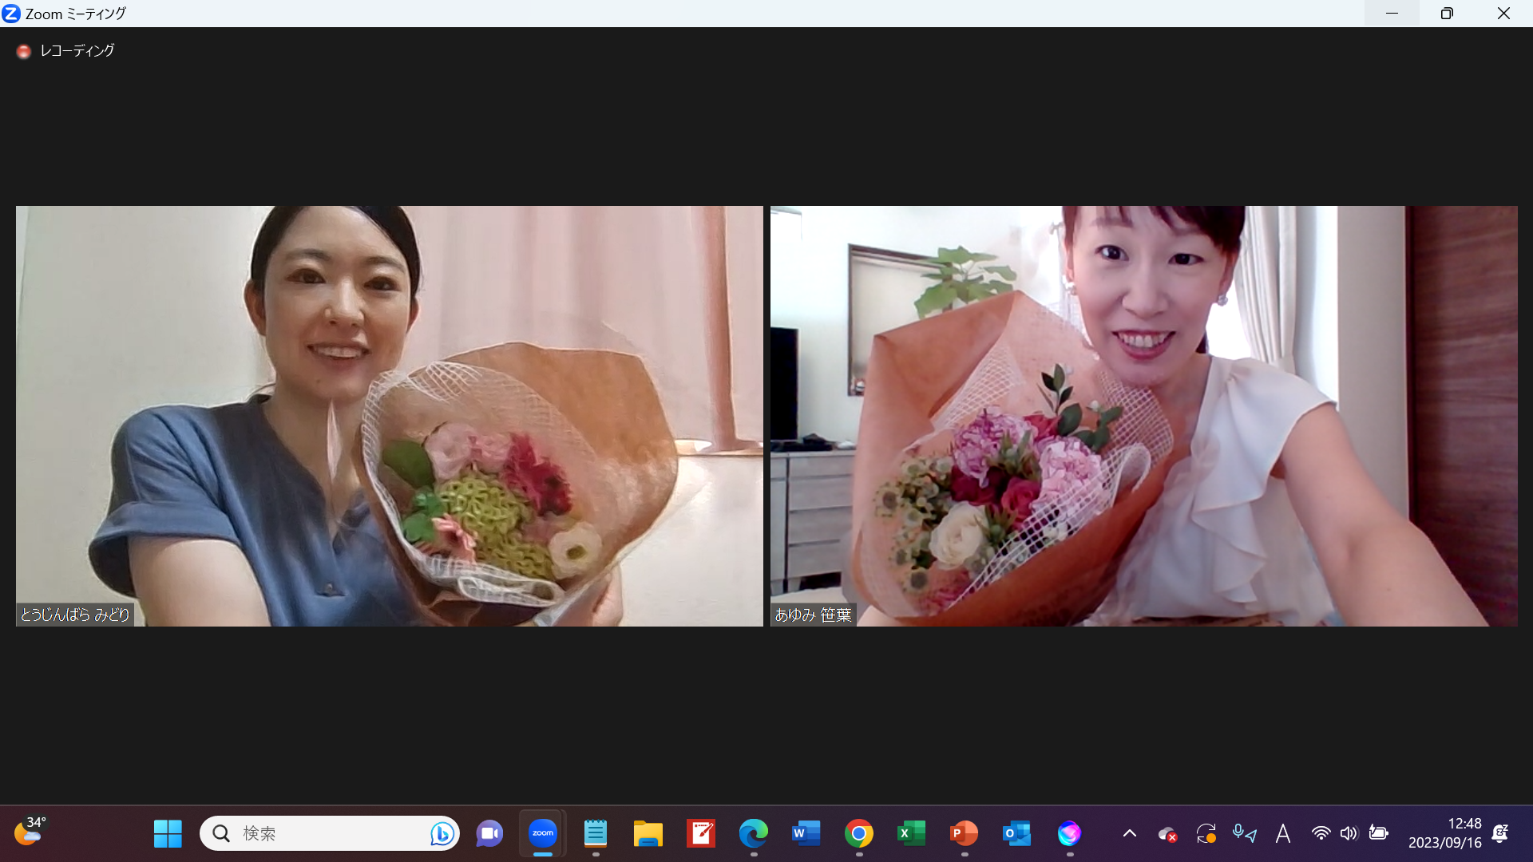Open the Windows Start menu
The image size is (1533, 862).
click(168, 833)
